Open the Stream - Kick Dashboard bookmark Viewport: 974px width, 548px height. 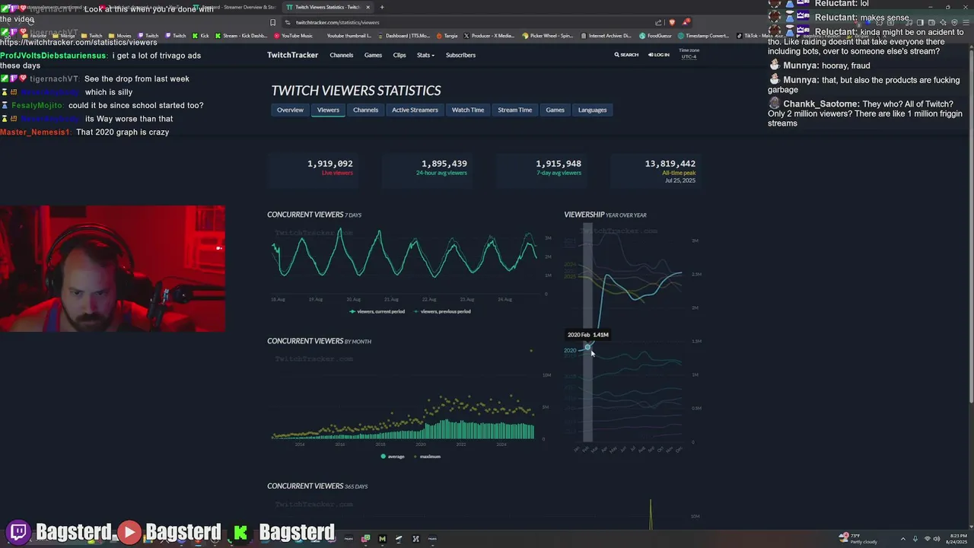point(241,36)
